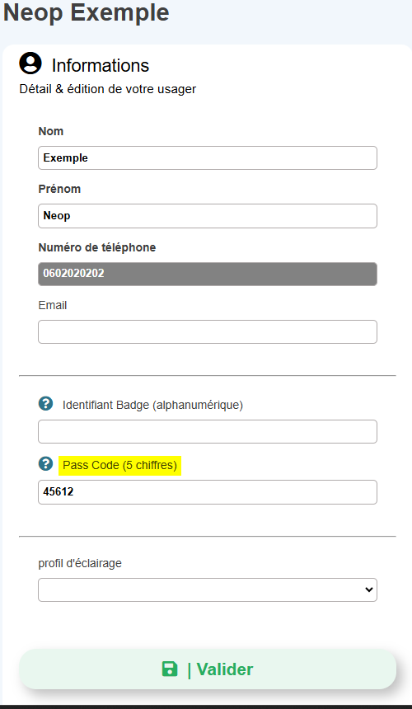
Task: Click the Neop Exemple page title
Action: click(x=86, y=12)
